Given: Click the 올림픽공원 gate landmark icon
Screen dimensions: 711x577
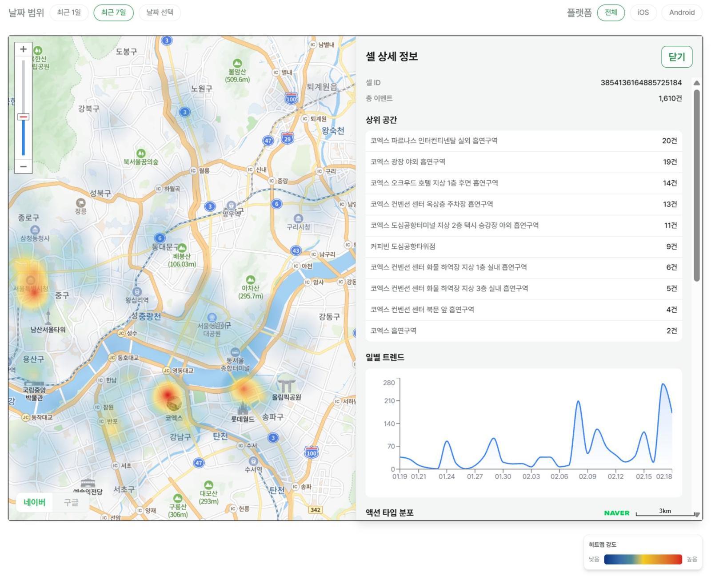Looking at the screenshot, I should pyautogui.click(x=286, y=385).
